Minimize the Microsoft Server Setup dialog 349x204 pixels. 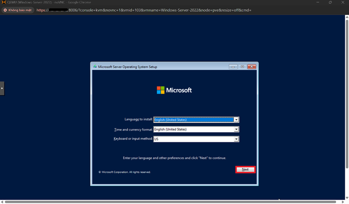pyautogui.click(x=233, y=67)
